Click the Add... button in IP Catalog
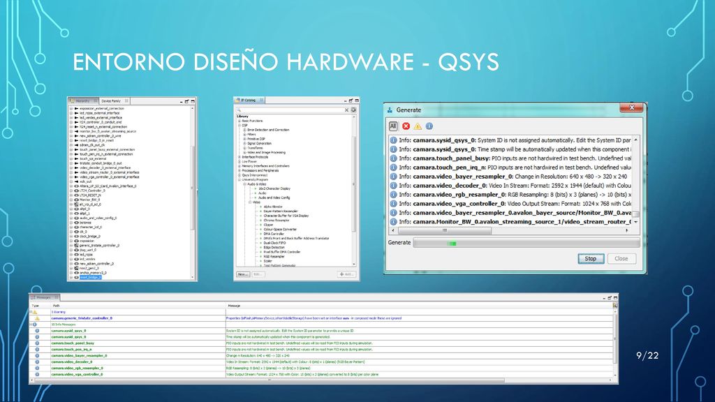This screenshot has width=715, height=402. point(346,274)
